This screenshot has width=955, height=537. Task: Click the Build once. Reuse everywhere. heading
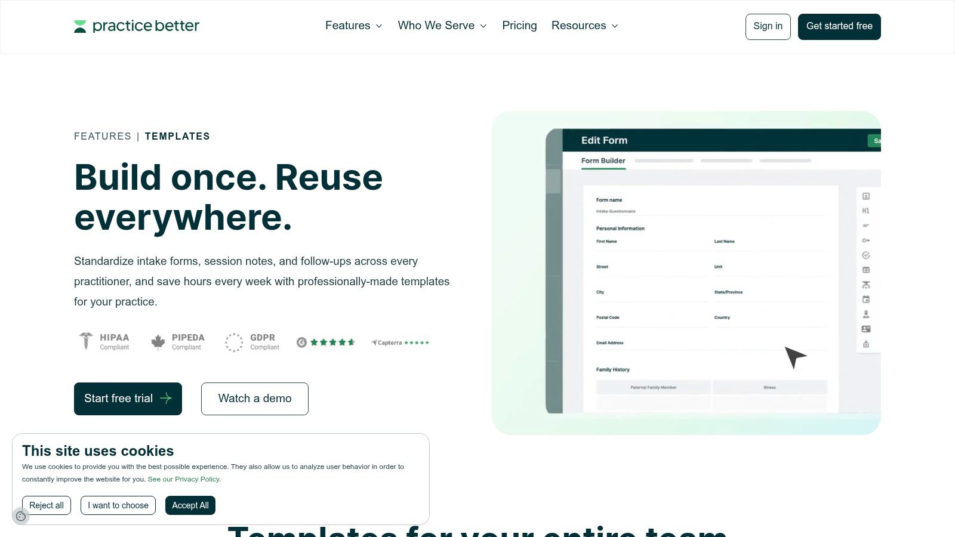tap(229, 197)
